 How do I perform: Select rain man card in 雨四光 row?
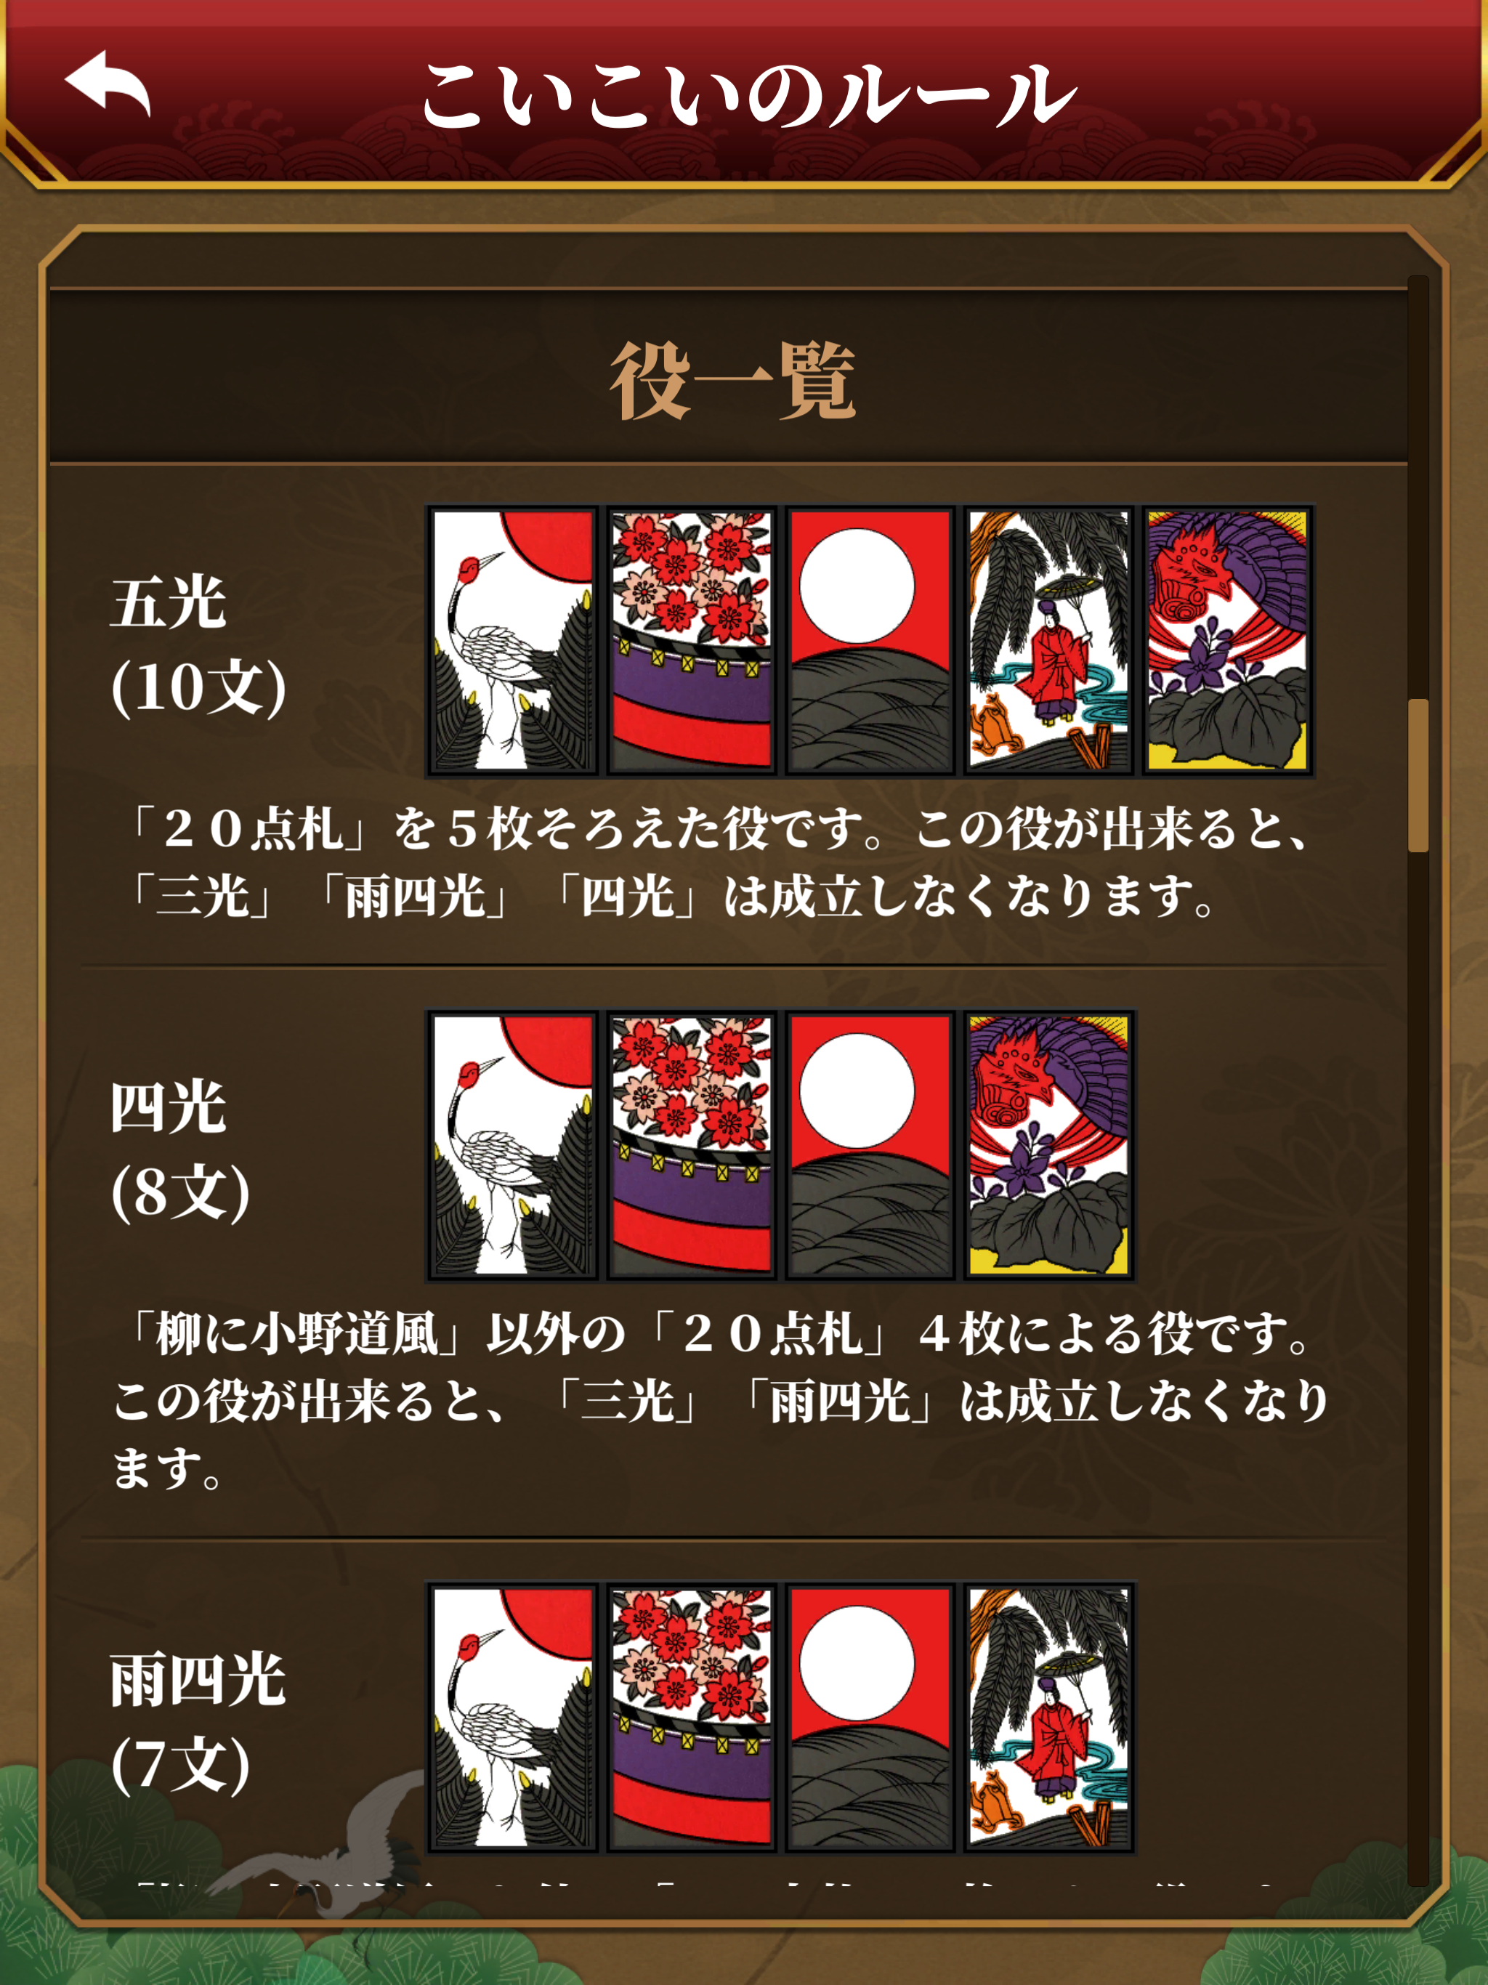pyautogui.click(x=1048, y=1718)
